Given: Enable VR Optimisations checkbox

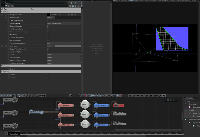Looking at the screenshot, I should (48, 40).
